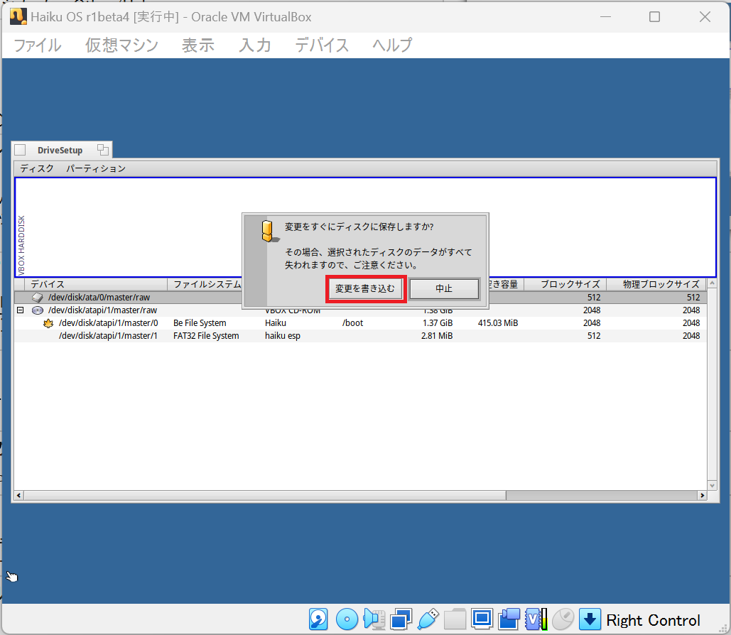Open the USB devices indicator icon
The height and width of the screenshot is (635, 731).
pos(428,619)
